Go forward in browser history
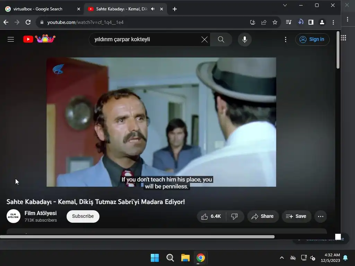This screenshot has height=266, width=355. [17, 22]
